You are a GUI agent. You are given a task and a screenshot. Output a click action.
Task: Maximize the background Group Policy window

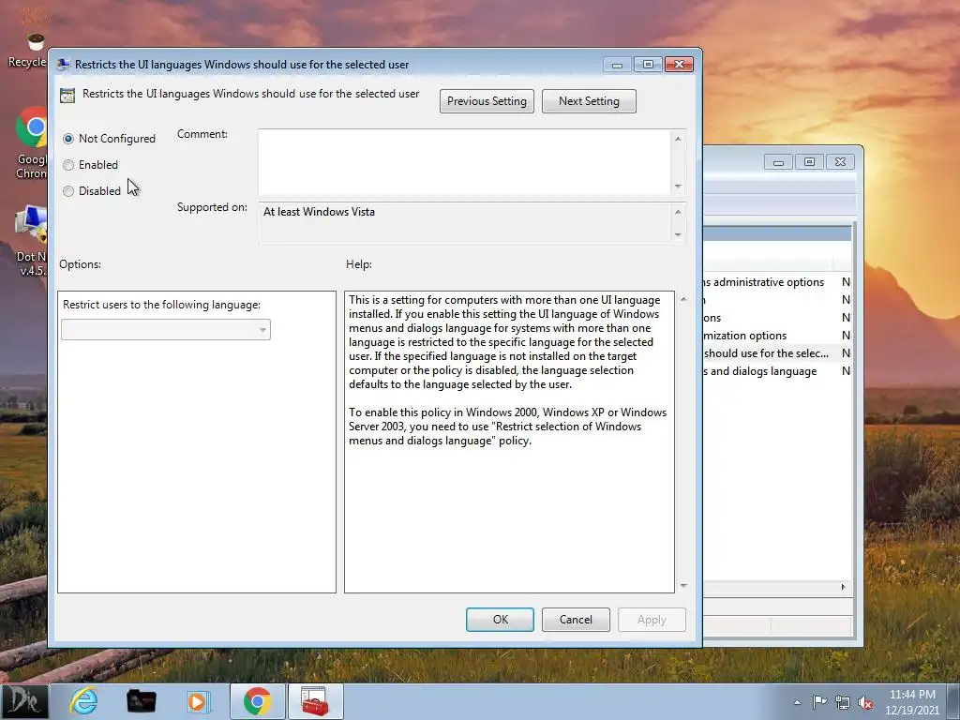pos(809,162)
